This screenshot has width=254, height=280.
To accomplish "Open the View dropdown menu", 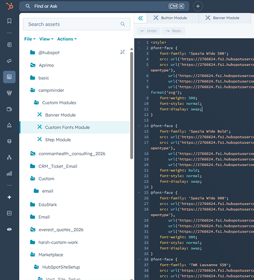I will (46, 39).
